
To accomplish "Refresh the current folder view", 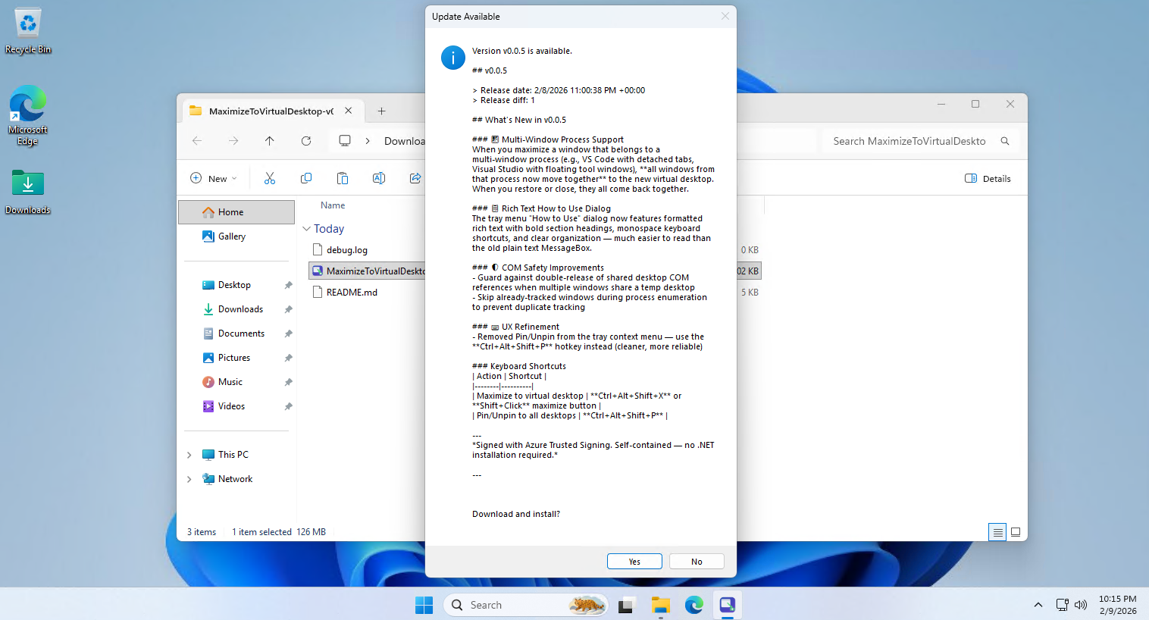I will tap(306, 141).
